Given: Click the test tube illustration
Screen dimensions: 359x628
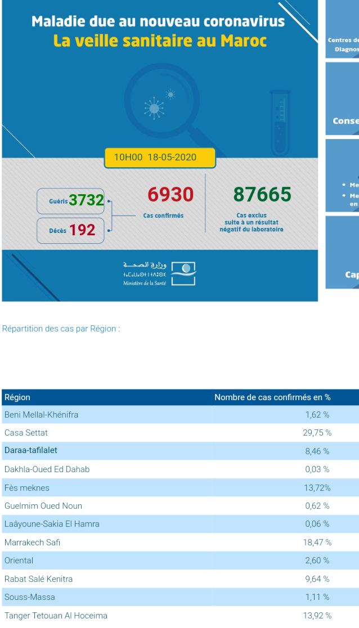Looking at the screenshot, I should click(x=279, y=123).
